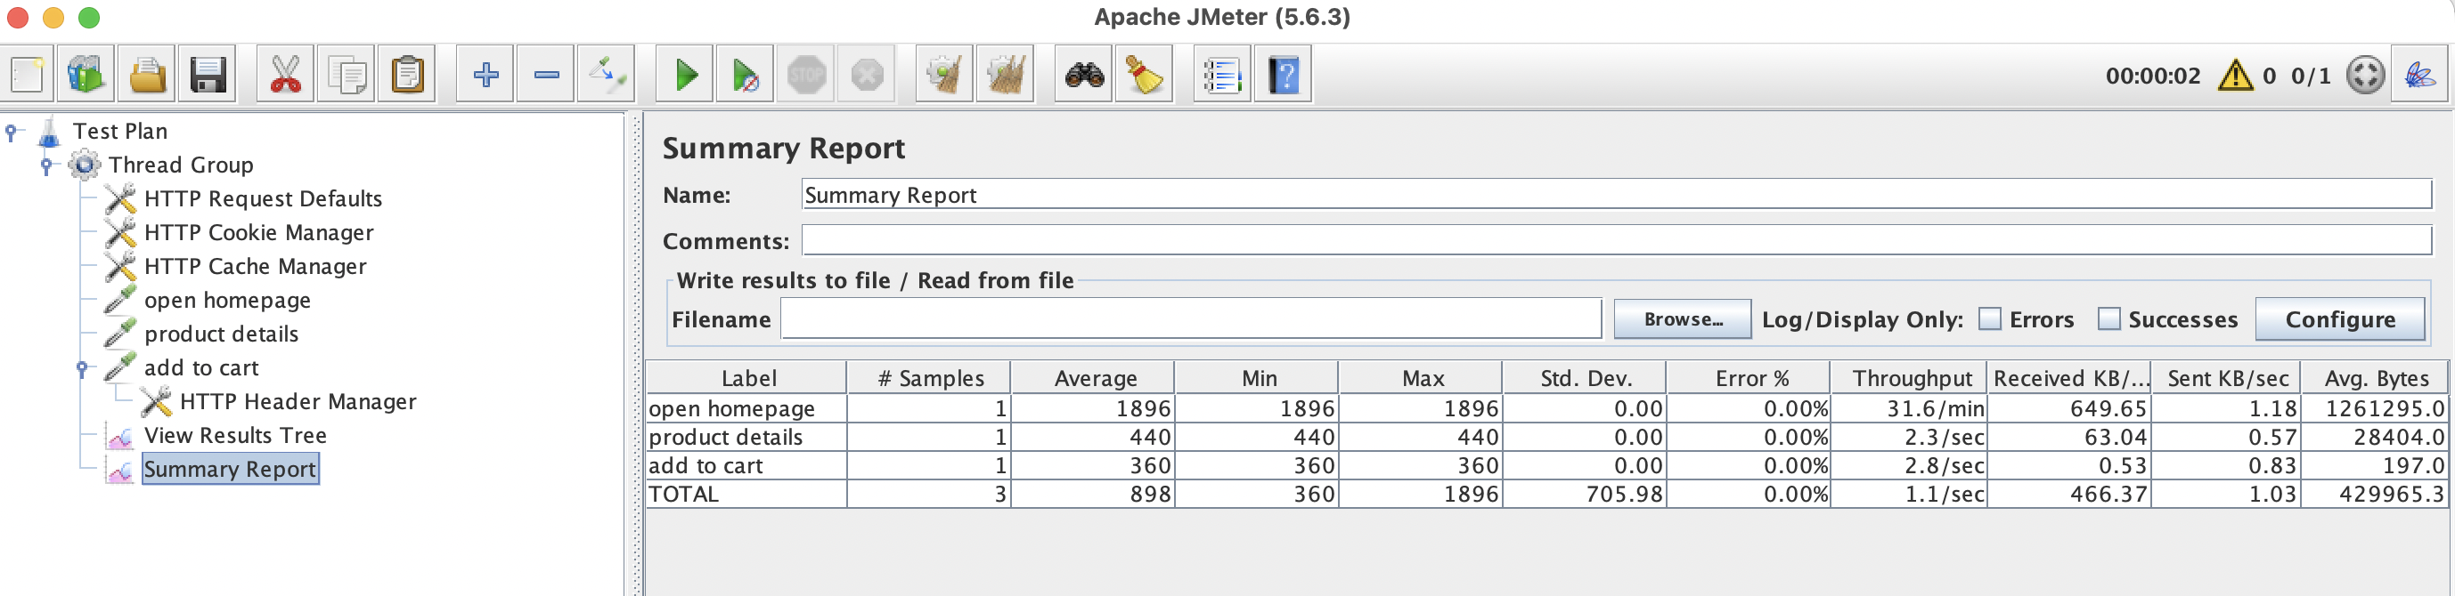Click the Min column header

(x=1257, y=378)
